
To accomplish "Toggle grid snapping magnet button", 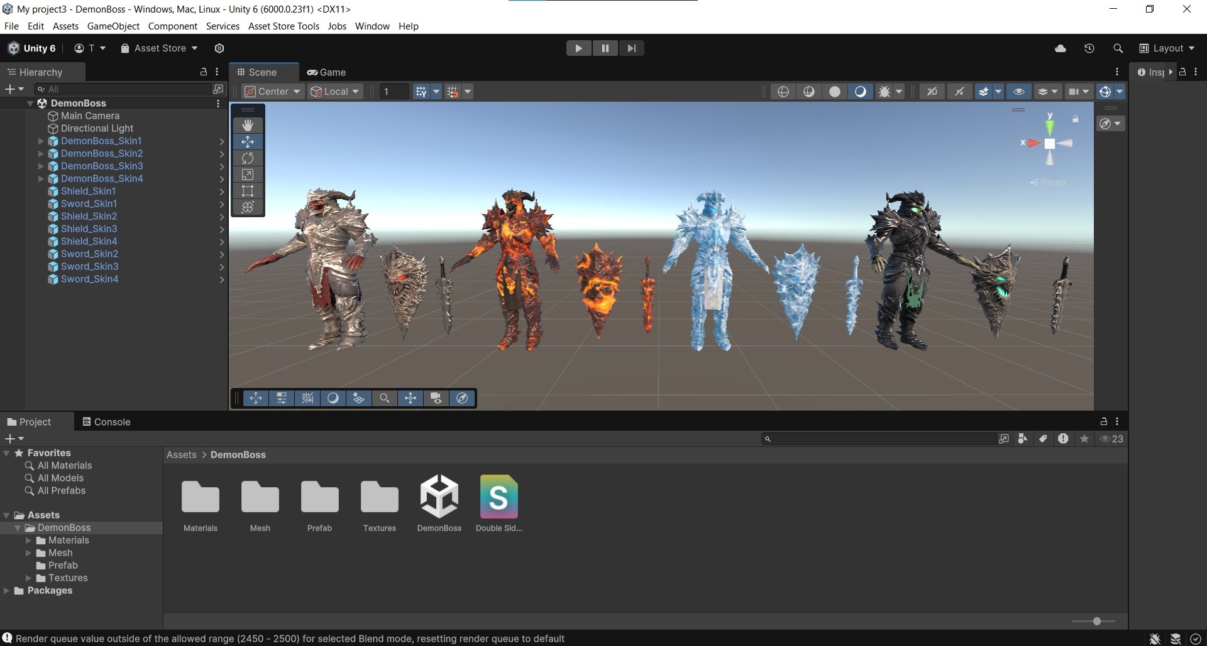I will [x=452, y=92].
